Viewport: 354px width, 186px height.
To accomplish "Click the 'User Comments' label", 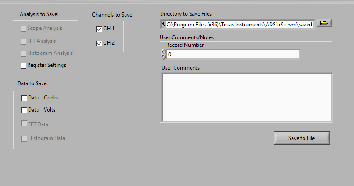I will coord(181,68).
